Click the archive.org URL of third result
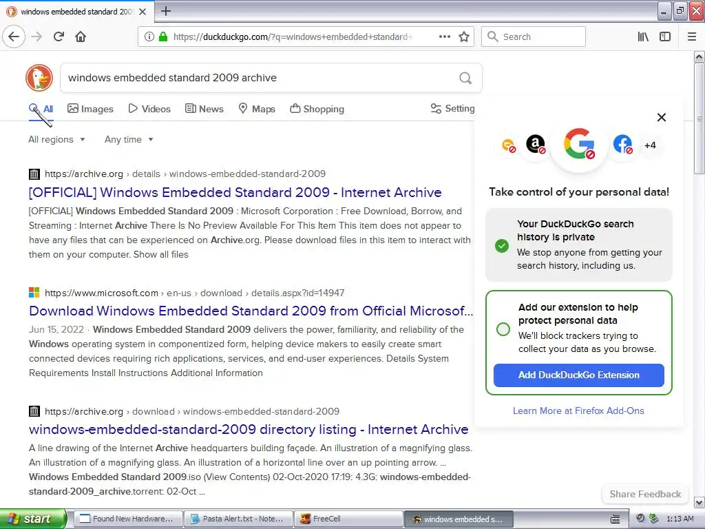705x529 pixels. coord(192,411)
